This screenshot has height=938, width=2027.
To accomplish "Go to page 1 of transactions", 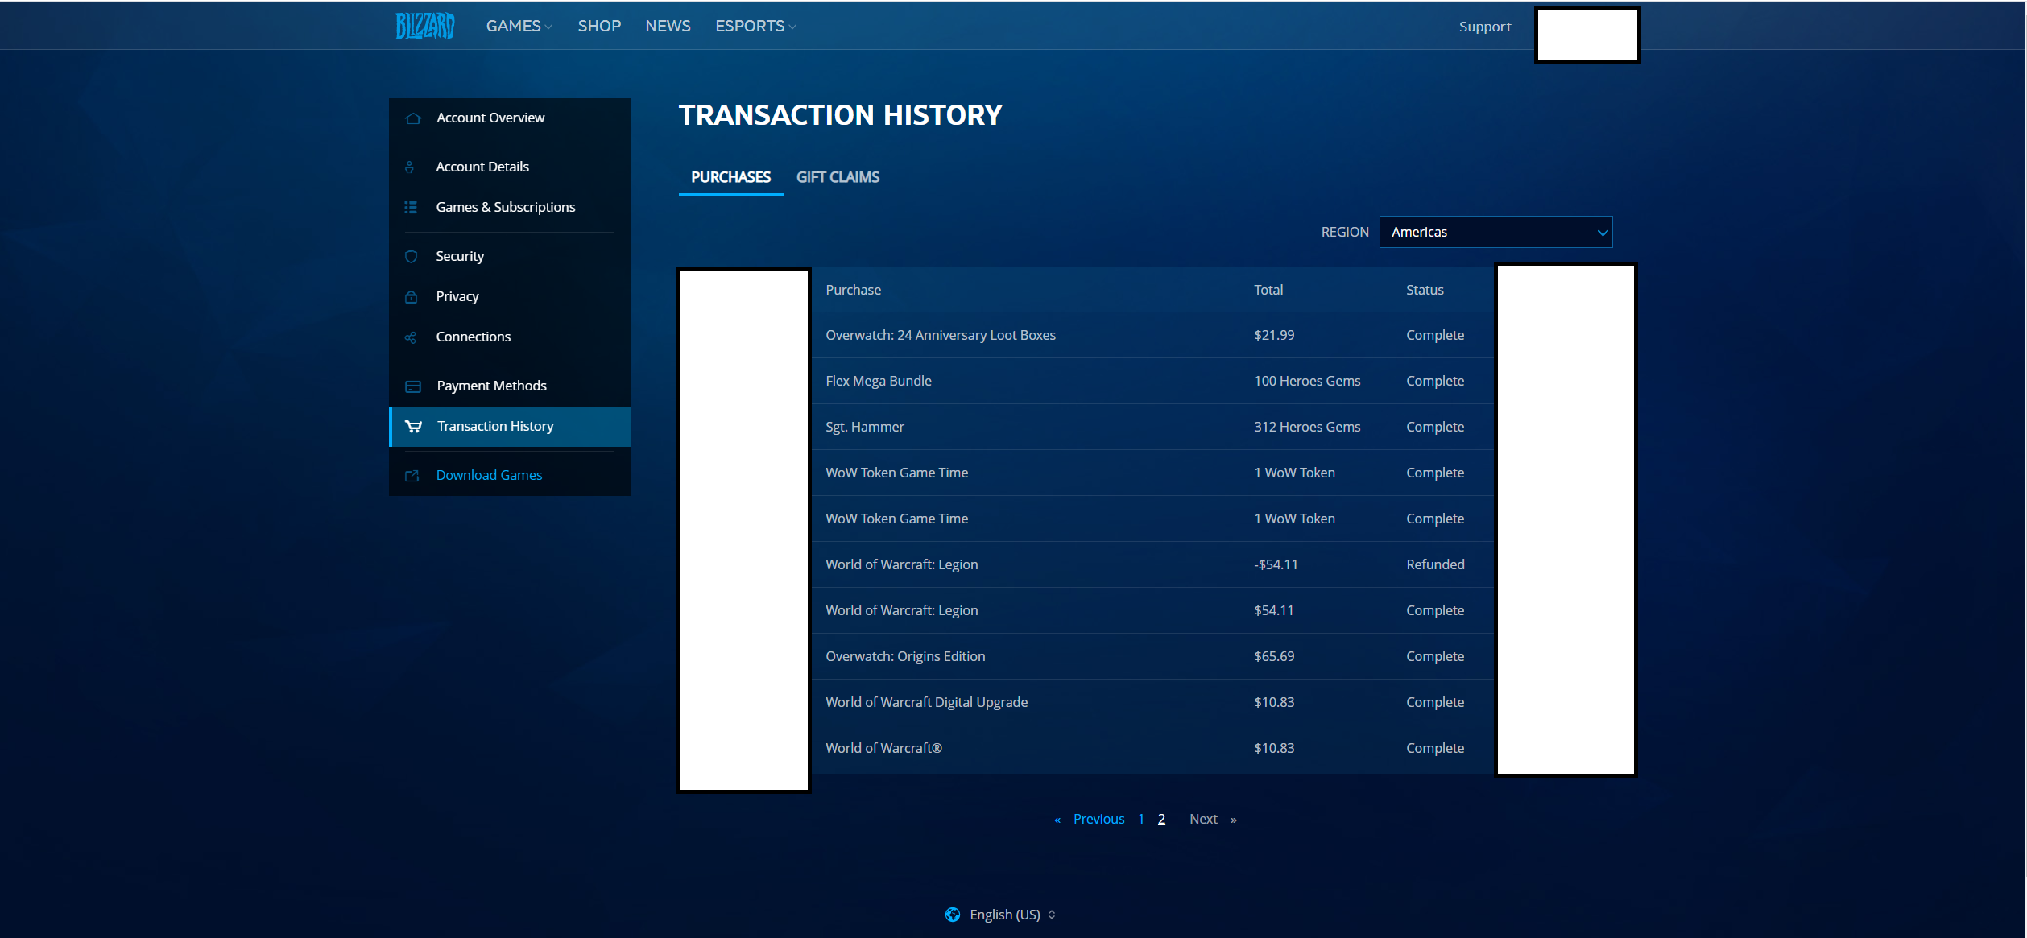I will (x=1141, y=819).
